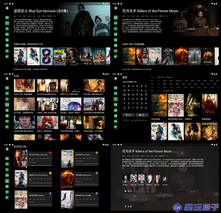Select the highlighted topics film icon on 专题 screen
Screen dimensions: 221x213
(x=7, y=105)
